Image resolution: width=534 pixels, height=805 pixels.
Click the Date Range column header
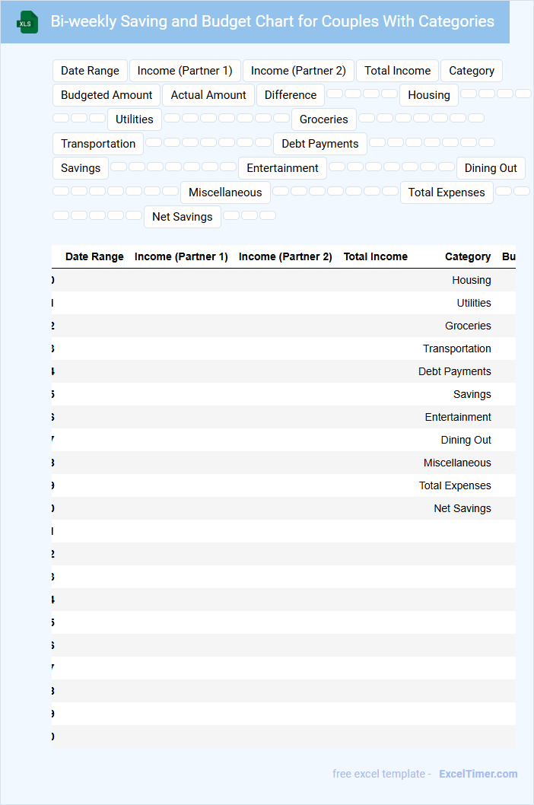94,256
